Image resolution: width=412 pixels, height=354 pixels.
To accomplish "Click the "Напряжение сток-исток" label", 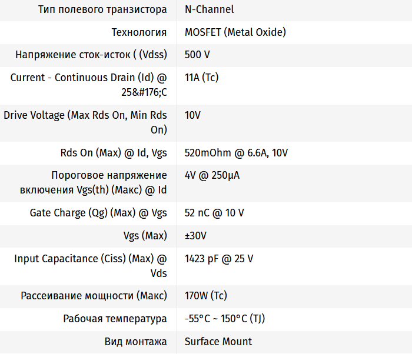I will (91, 55).
